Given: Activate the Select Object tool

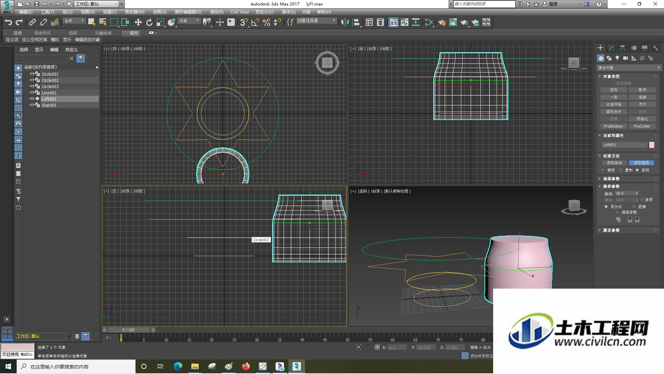Looking at the screenshot, I should click(x=92, y=22).
